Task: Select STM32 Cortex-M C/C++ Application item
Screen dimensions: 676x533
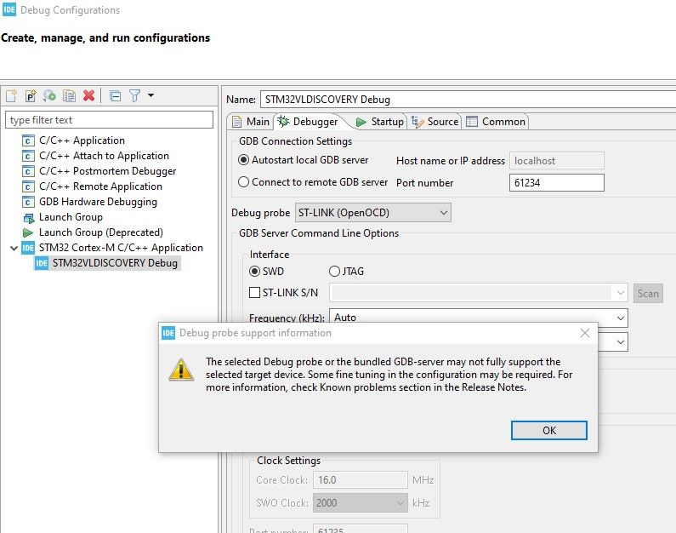Action: click(x=121, y=248)
